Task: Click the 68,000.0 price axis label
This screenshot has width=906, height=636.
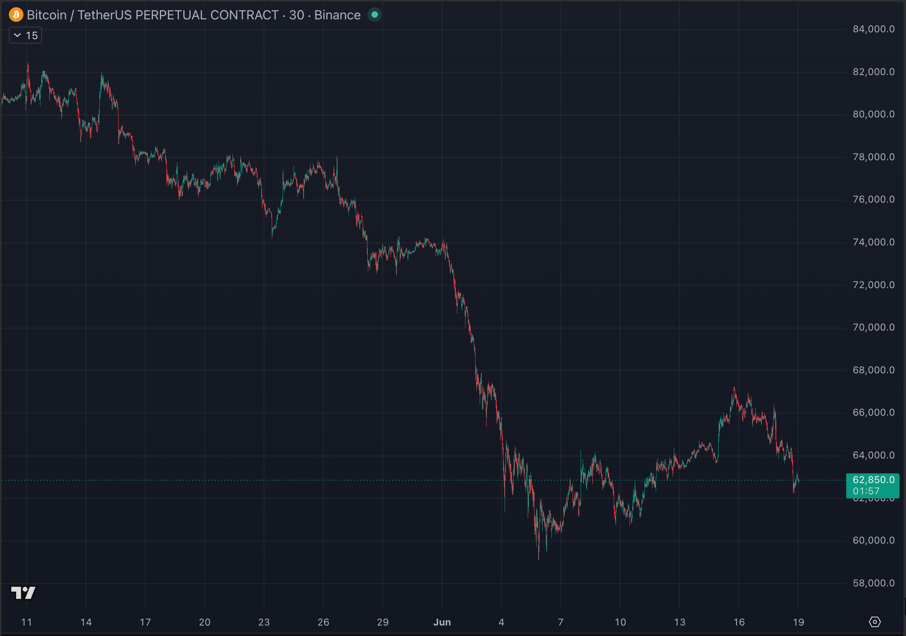Action: point(873,370)
